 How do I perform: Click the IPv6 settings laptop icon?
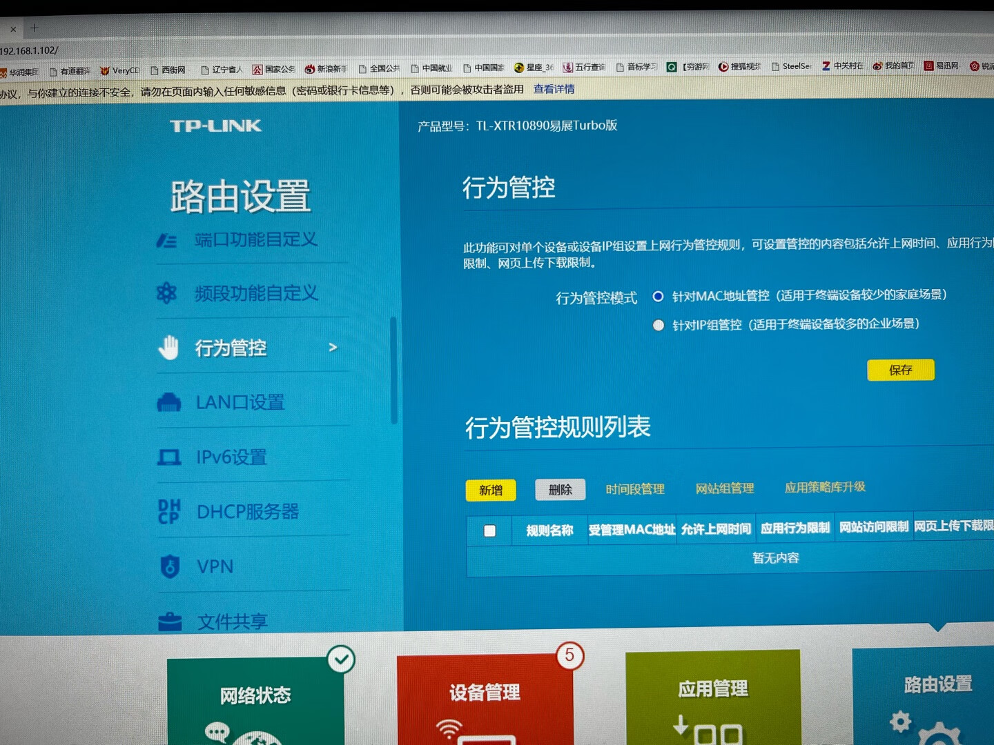click(x=169, y=457)
